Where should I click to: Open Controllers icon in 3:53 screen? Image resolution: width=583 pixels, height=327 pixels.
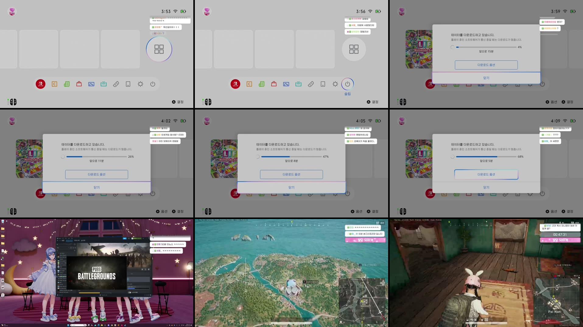(x=116, y=84)
